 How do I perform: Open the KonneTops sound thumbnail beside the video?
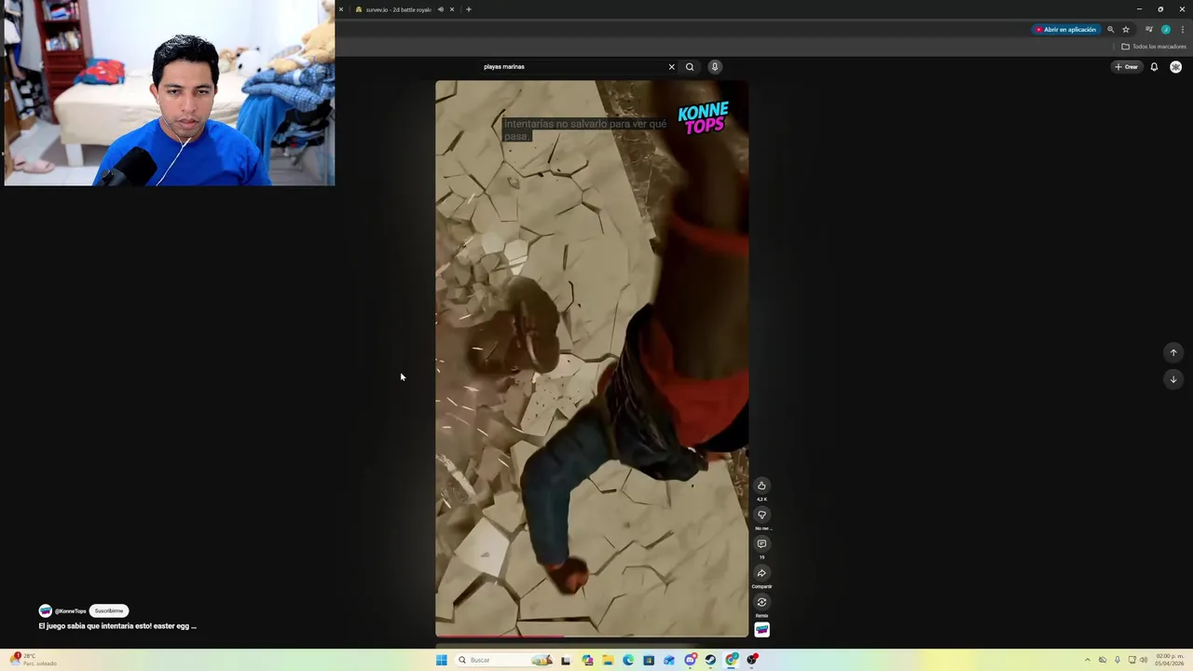click(x=761, y=630)
